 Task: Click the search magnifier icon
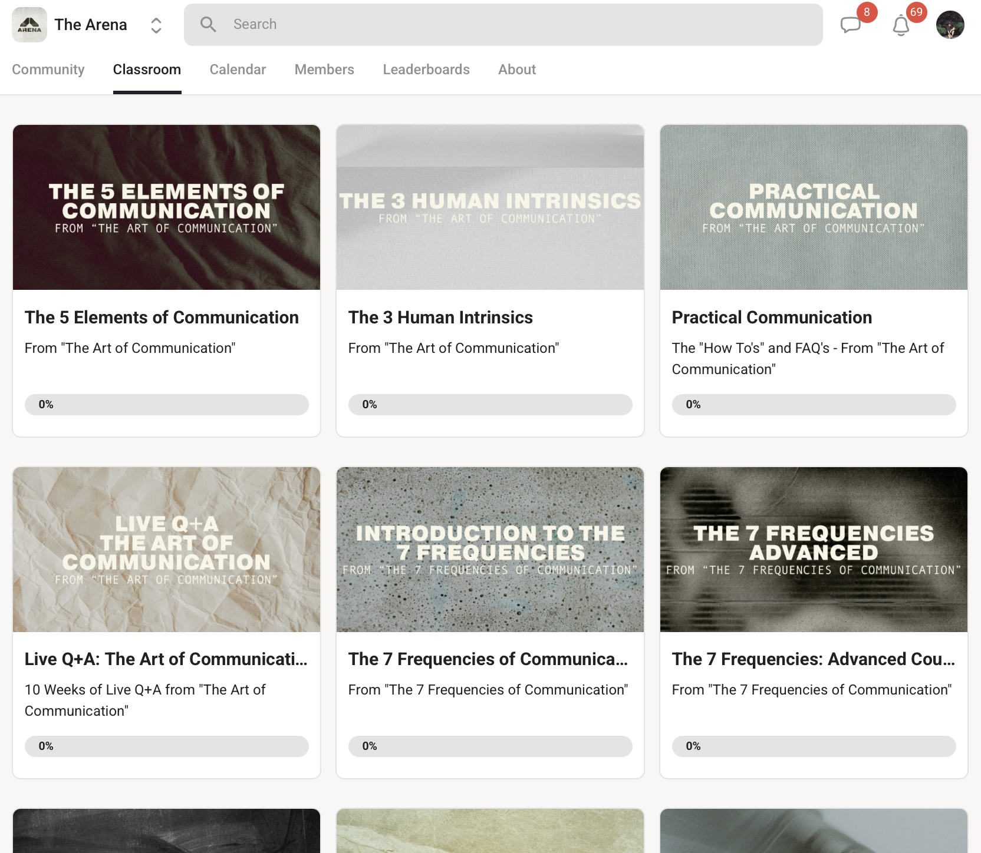click(208, 24)
